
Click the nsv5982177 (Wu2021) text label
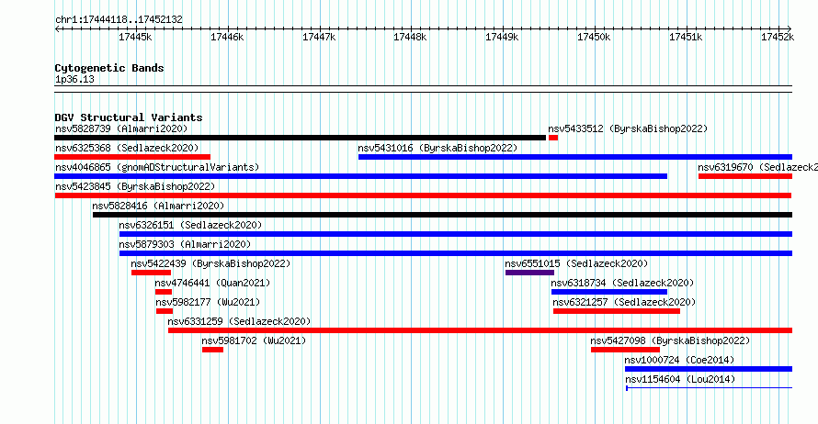pos(208,302)
